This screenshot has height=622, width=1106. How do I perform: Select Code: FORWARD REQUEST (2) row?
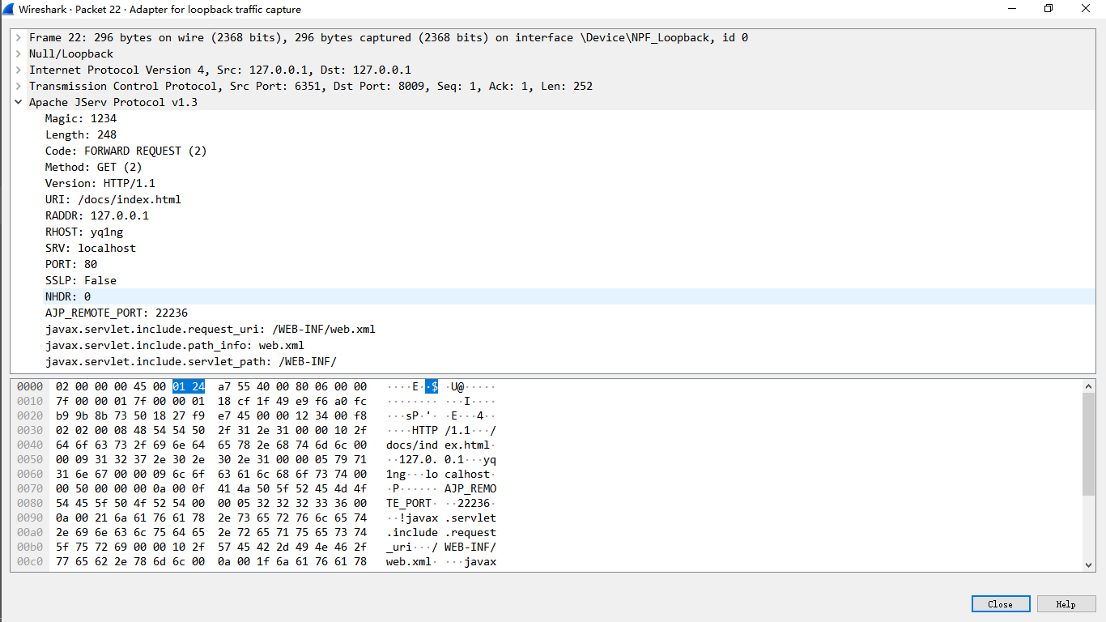[x=126, y=151]
